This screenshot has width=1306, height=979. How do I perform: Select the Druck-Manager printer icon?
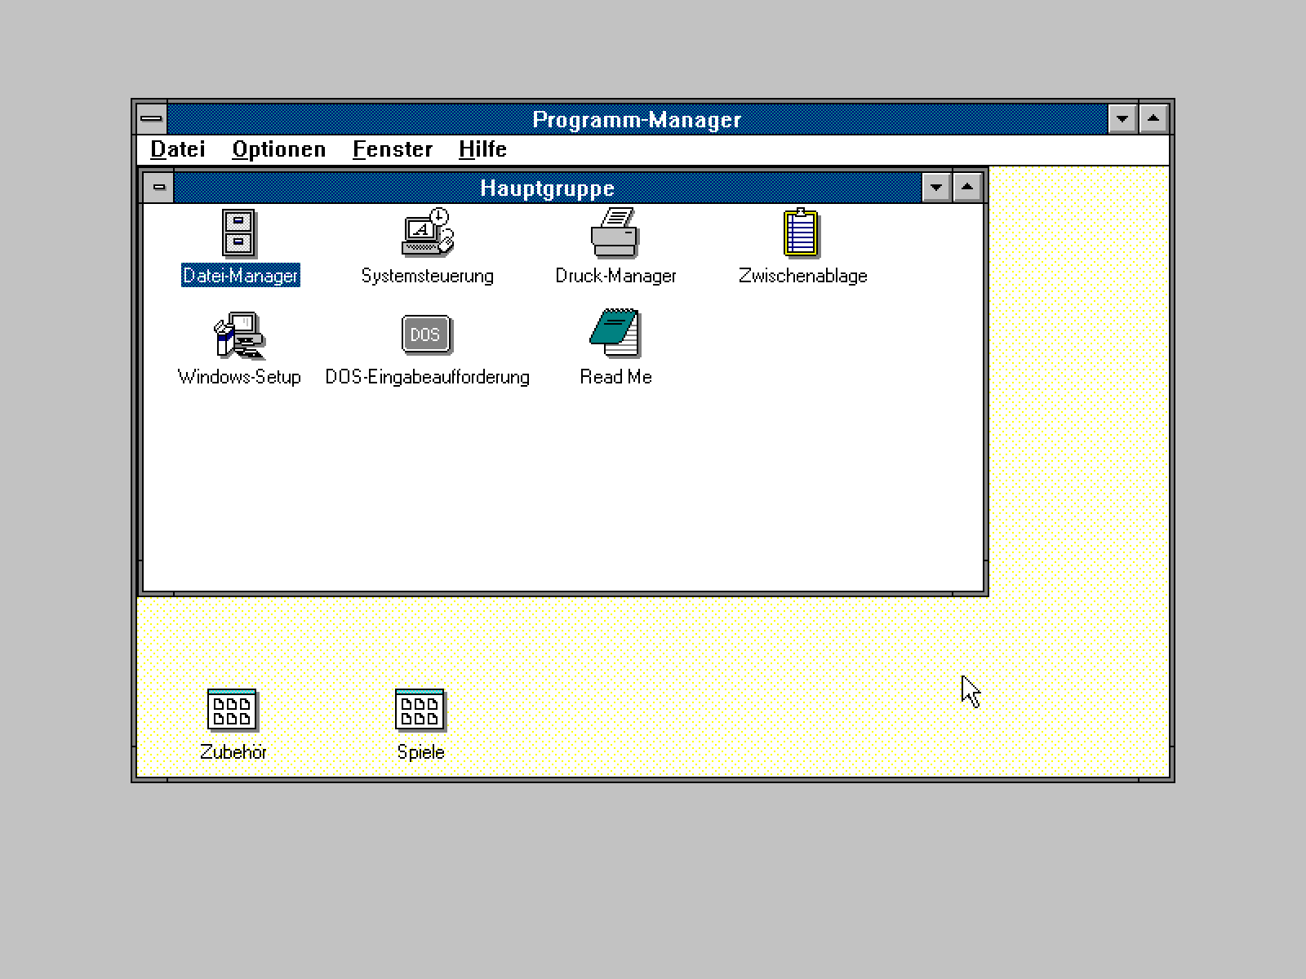pyautogui.click(x=615, y=233)
